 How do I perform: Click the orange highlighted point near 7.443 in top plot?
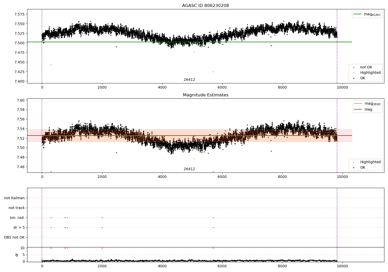(x=51, y=65)
